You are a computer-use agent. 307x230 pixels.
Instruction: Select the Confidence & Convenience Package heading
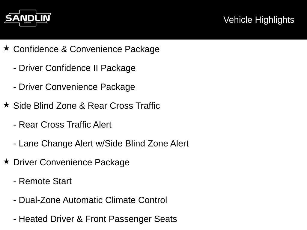point(86,49)
